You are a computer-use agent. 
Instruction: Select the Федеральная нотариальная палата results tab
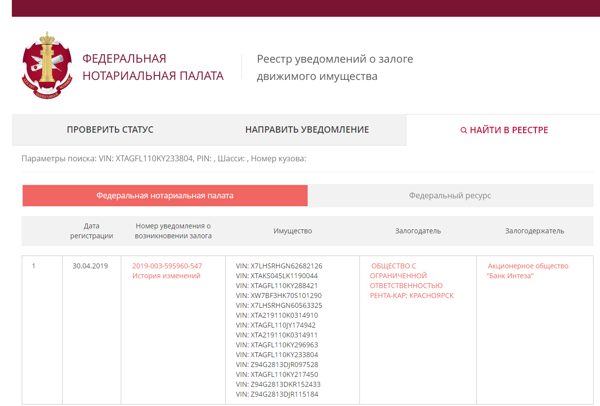[165, 195]
